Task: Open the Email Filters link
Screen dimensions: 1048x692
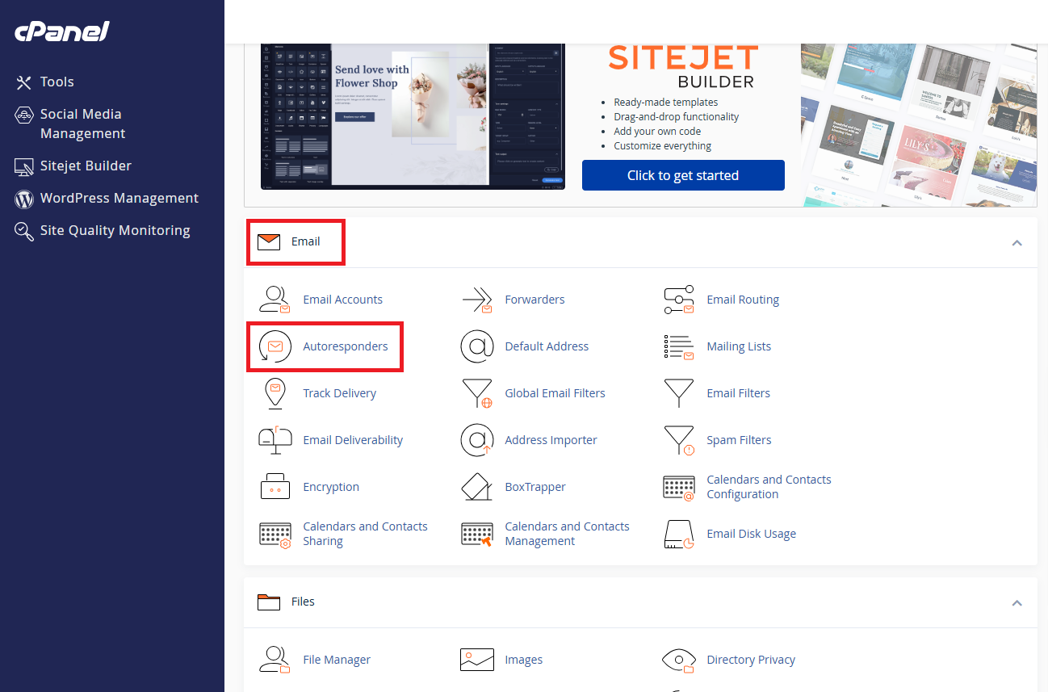Action: point(738,393)
